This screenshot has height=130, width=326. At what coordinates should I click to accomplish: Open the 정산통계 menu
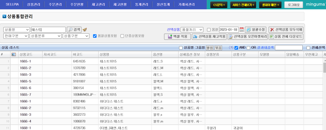pos(163,4)
